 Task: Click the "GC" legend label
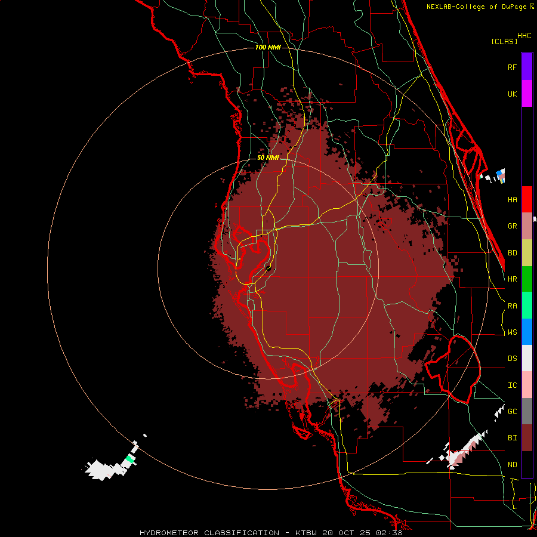[512, 412]
